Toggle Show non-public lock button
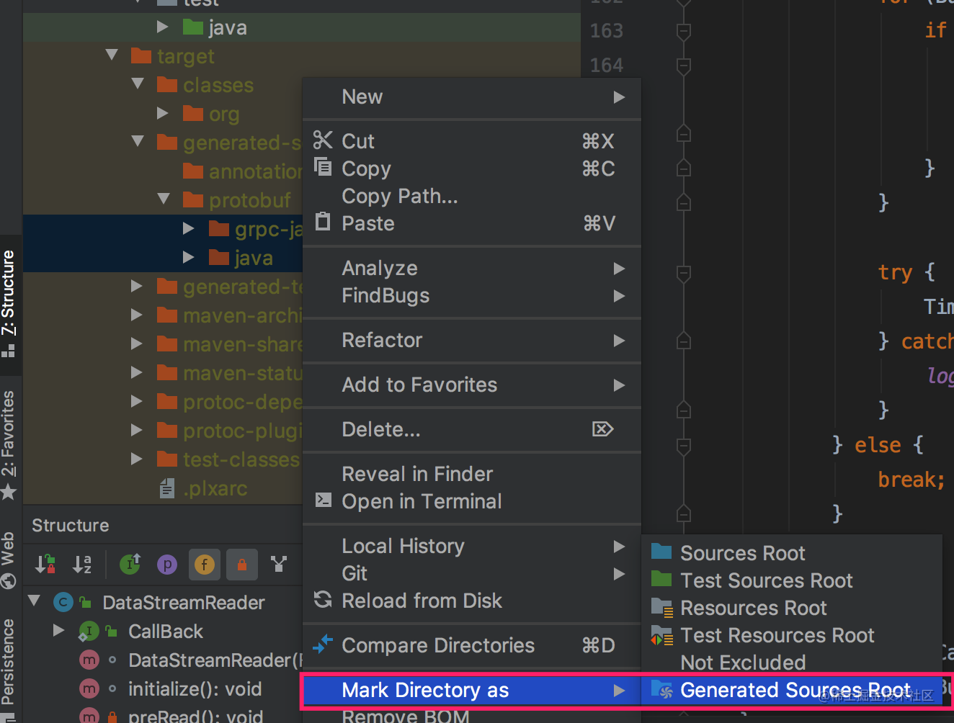The width and height of the screenshot is (954, 723). (x=242, y=565)
